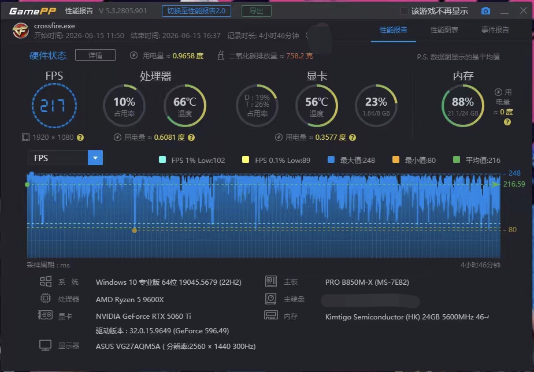
Task: Click the memory module icon beside Kimtigo
Action: pos(271,315)
